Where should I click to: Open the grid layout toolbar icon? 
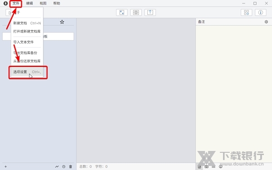coord(246,13)
